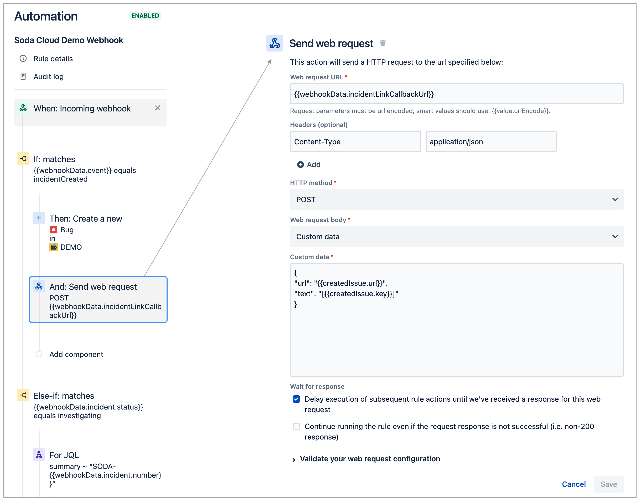Click the document icon next to Audit log
The width and height of the screenshot is (641, 501).
tap(23, 76)
